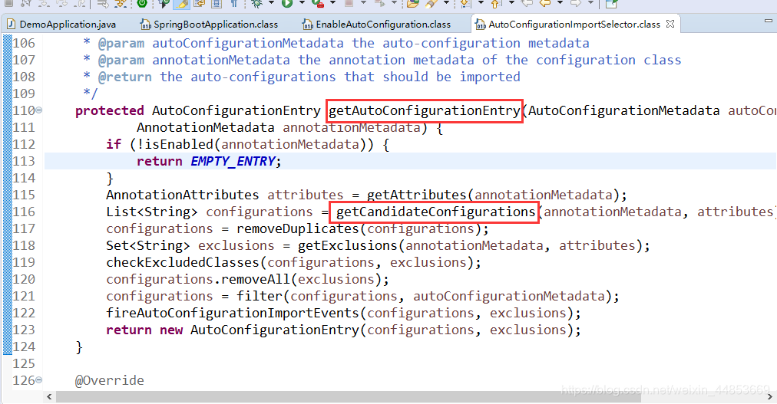Viewport: 777px width, 404px height.
Task: Click Next Annotation down-arrow icon
Action: (465, 4)
